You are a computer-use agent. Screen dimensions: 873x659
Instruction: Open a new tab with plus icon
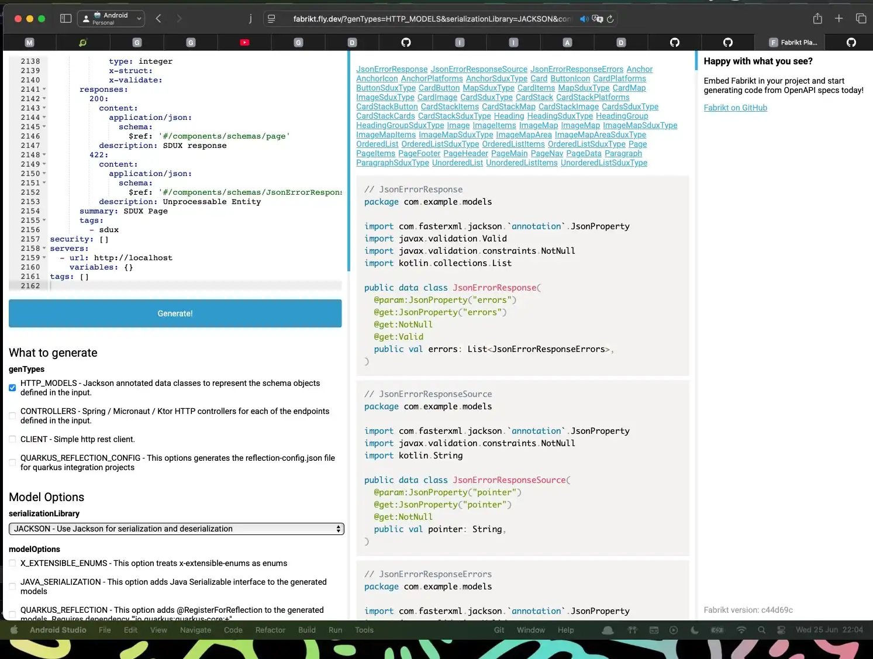click(x=839, y=19)
